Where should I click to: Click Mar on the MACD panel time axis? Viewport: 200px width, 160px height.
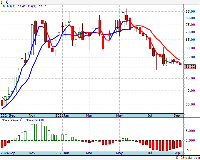[89, 153]
